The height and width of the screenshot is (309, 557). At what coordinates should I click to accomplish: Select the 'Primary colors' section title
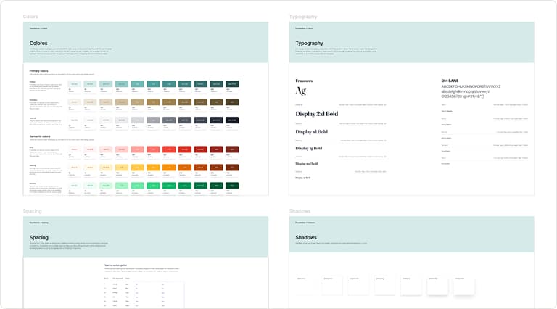38,71
